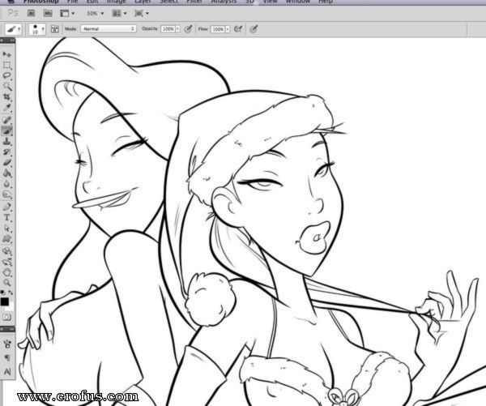This screenshot has width=486, height=406.
Task: Open the Brush tool preset picker
Action: click(x=13, y=29)
